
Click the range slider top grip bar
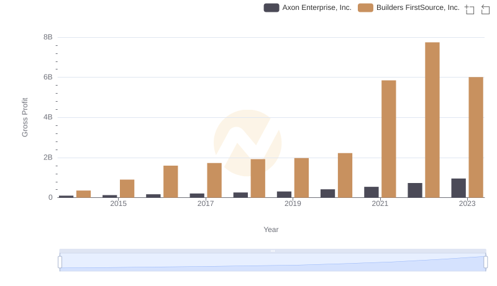pyautogui.click(x=273, y=251)
